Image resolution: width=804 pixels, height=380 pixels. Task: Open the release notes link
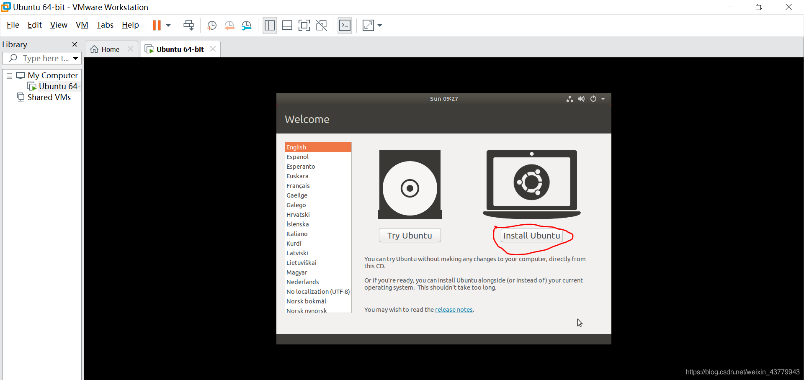coord(454,310)
